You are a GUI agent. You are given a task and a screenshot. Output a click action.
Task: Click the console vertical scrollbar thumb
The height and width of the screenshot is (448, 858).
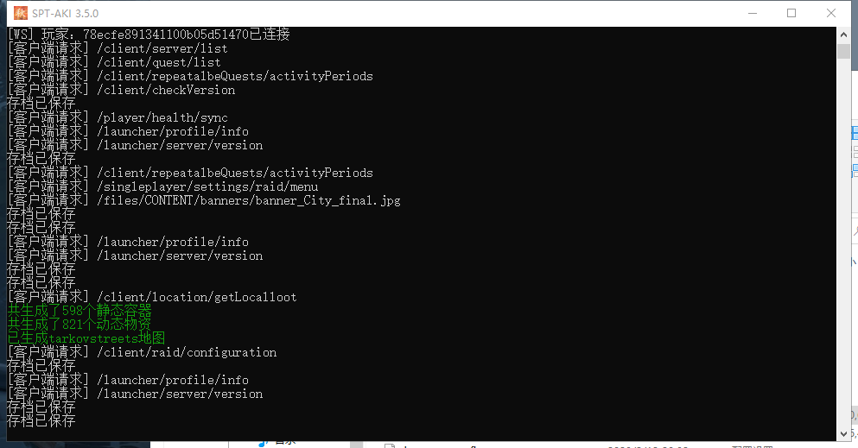coord(843,51)
